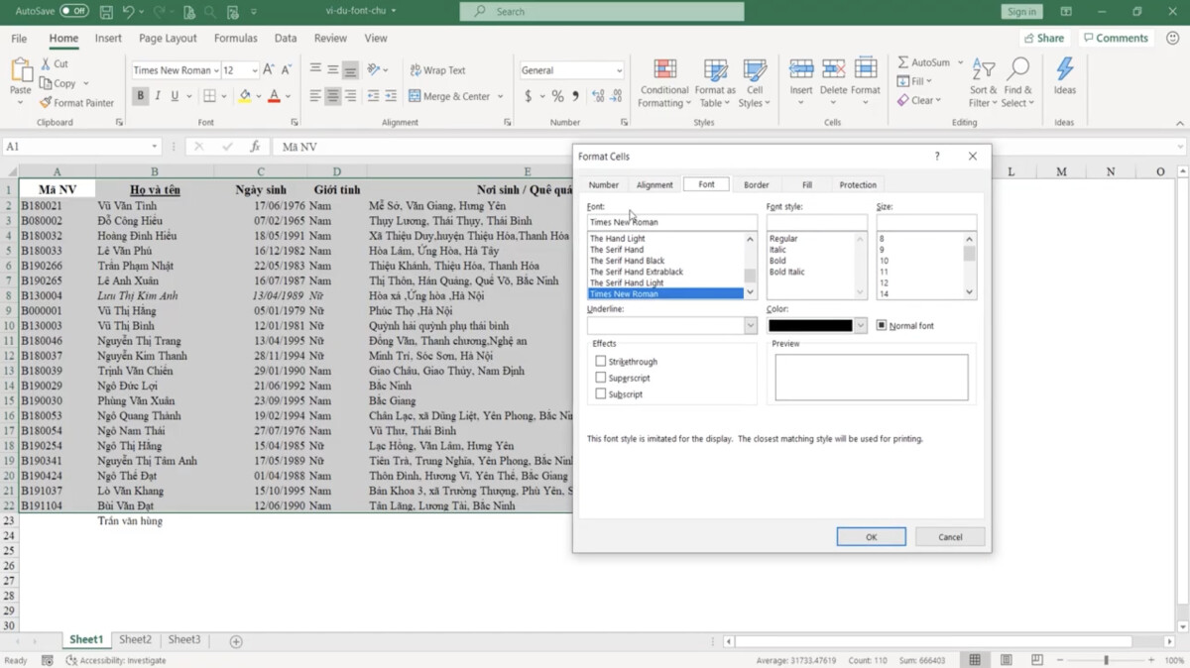This screenshot has width=1190, height=668.
Task: Click the Wrap Text button
Action: point(436,70)
